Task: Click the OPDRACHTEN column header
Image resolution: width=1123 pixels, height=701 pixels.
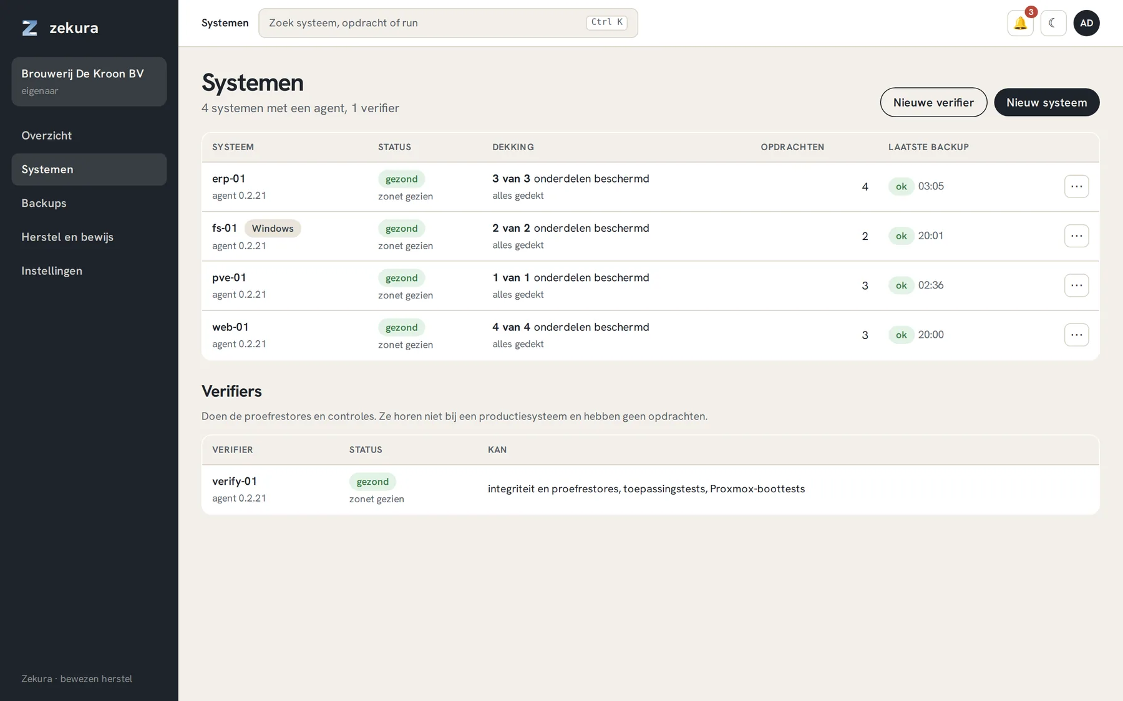Action: pos(792,147)
